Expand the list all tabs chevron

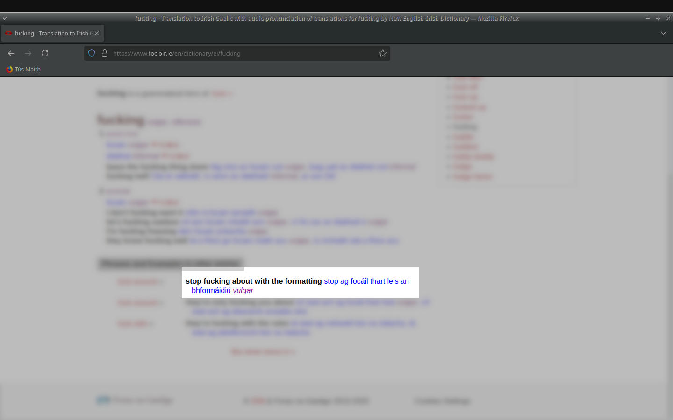click(x=663, y=33)
